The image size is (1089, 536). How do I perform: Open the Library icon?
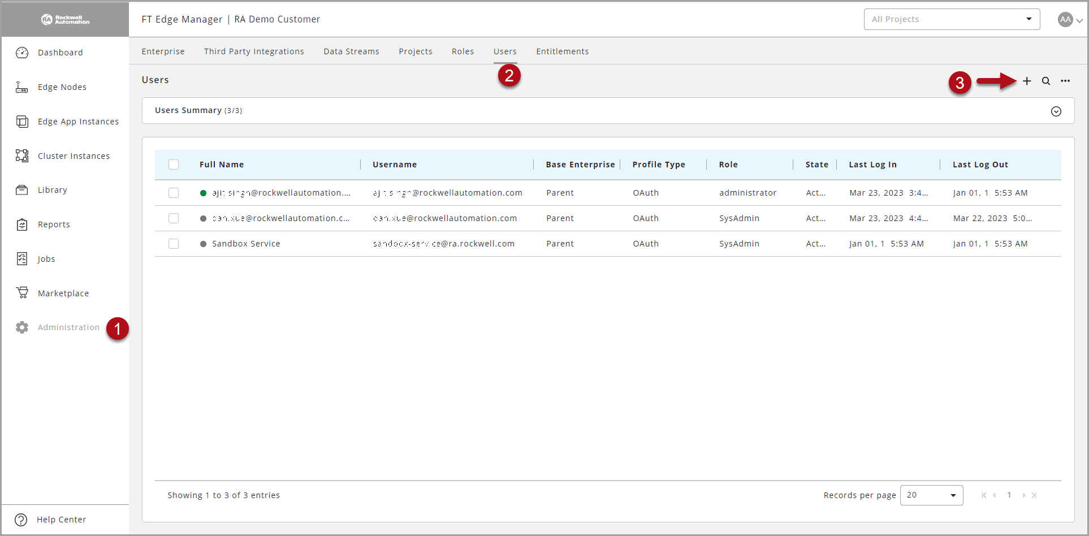point(22,190)
